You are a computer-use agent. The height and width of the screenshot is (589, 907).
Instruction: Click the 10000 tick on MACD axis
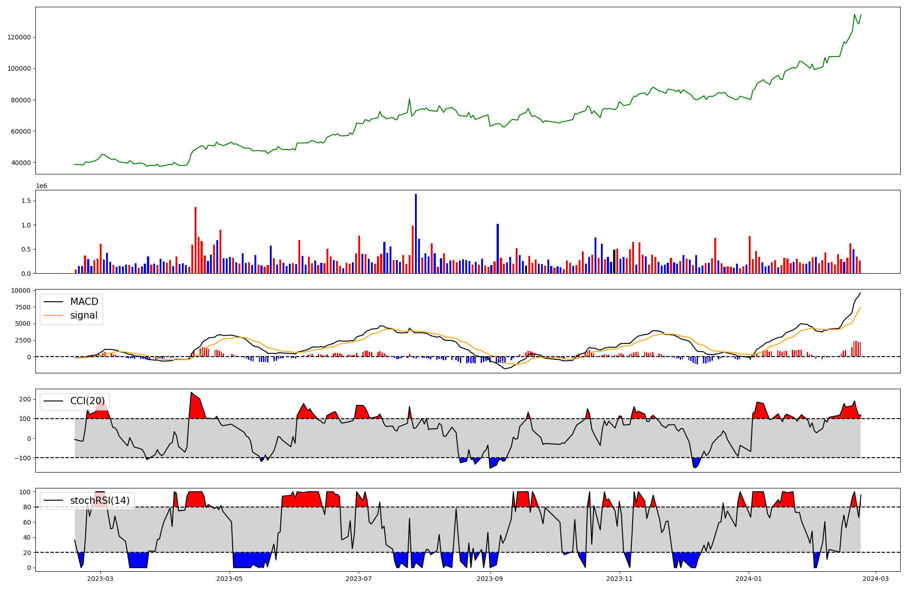pos(21,290)
